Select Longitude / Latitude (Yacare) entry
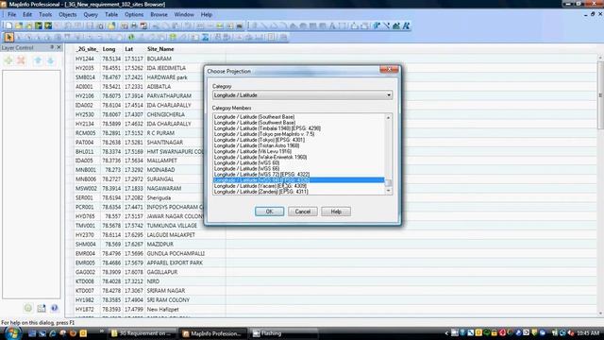604x340 pixels. (260, 186)
